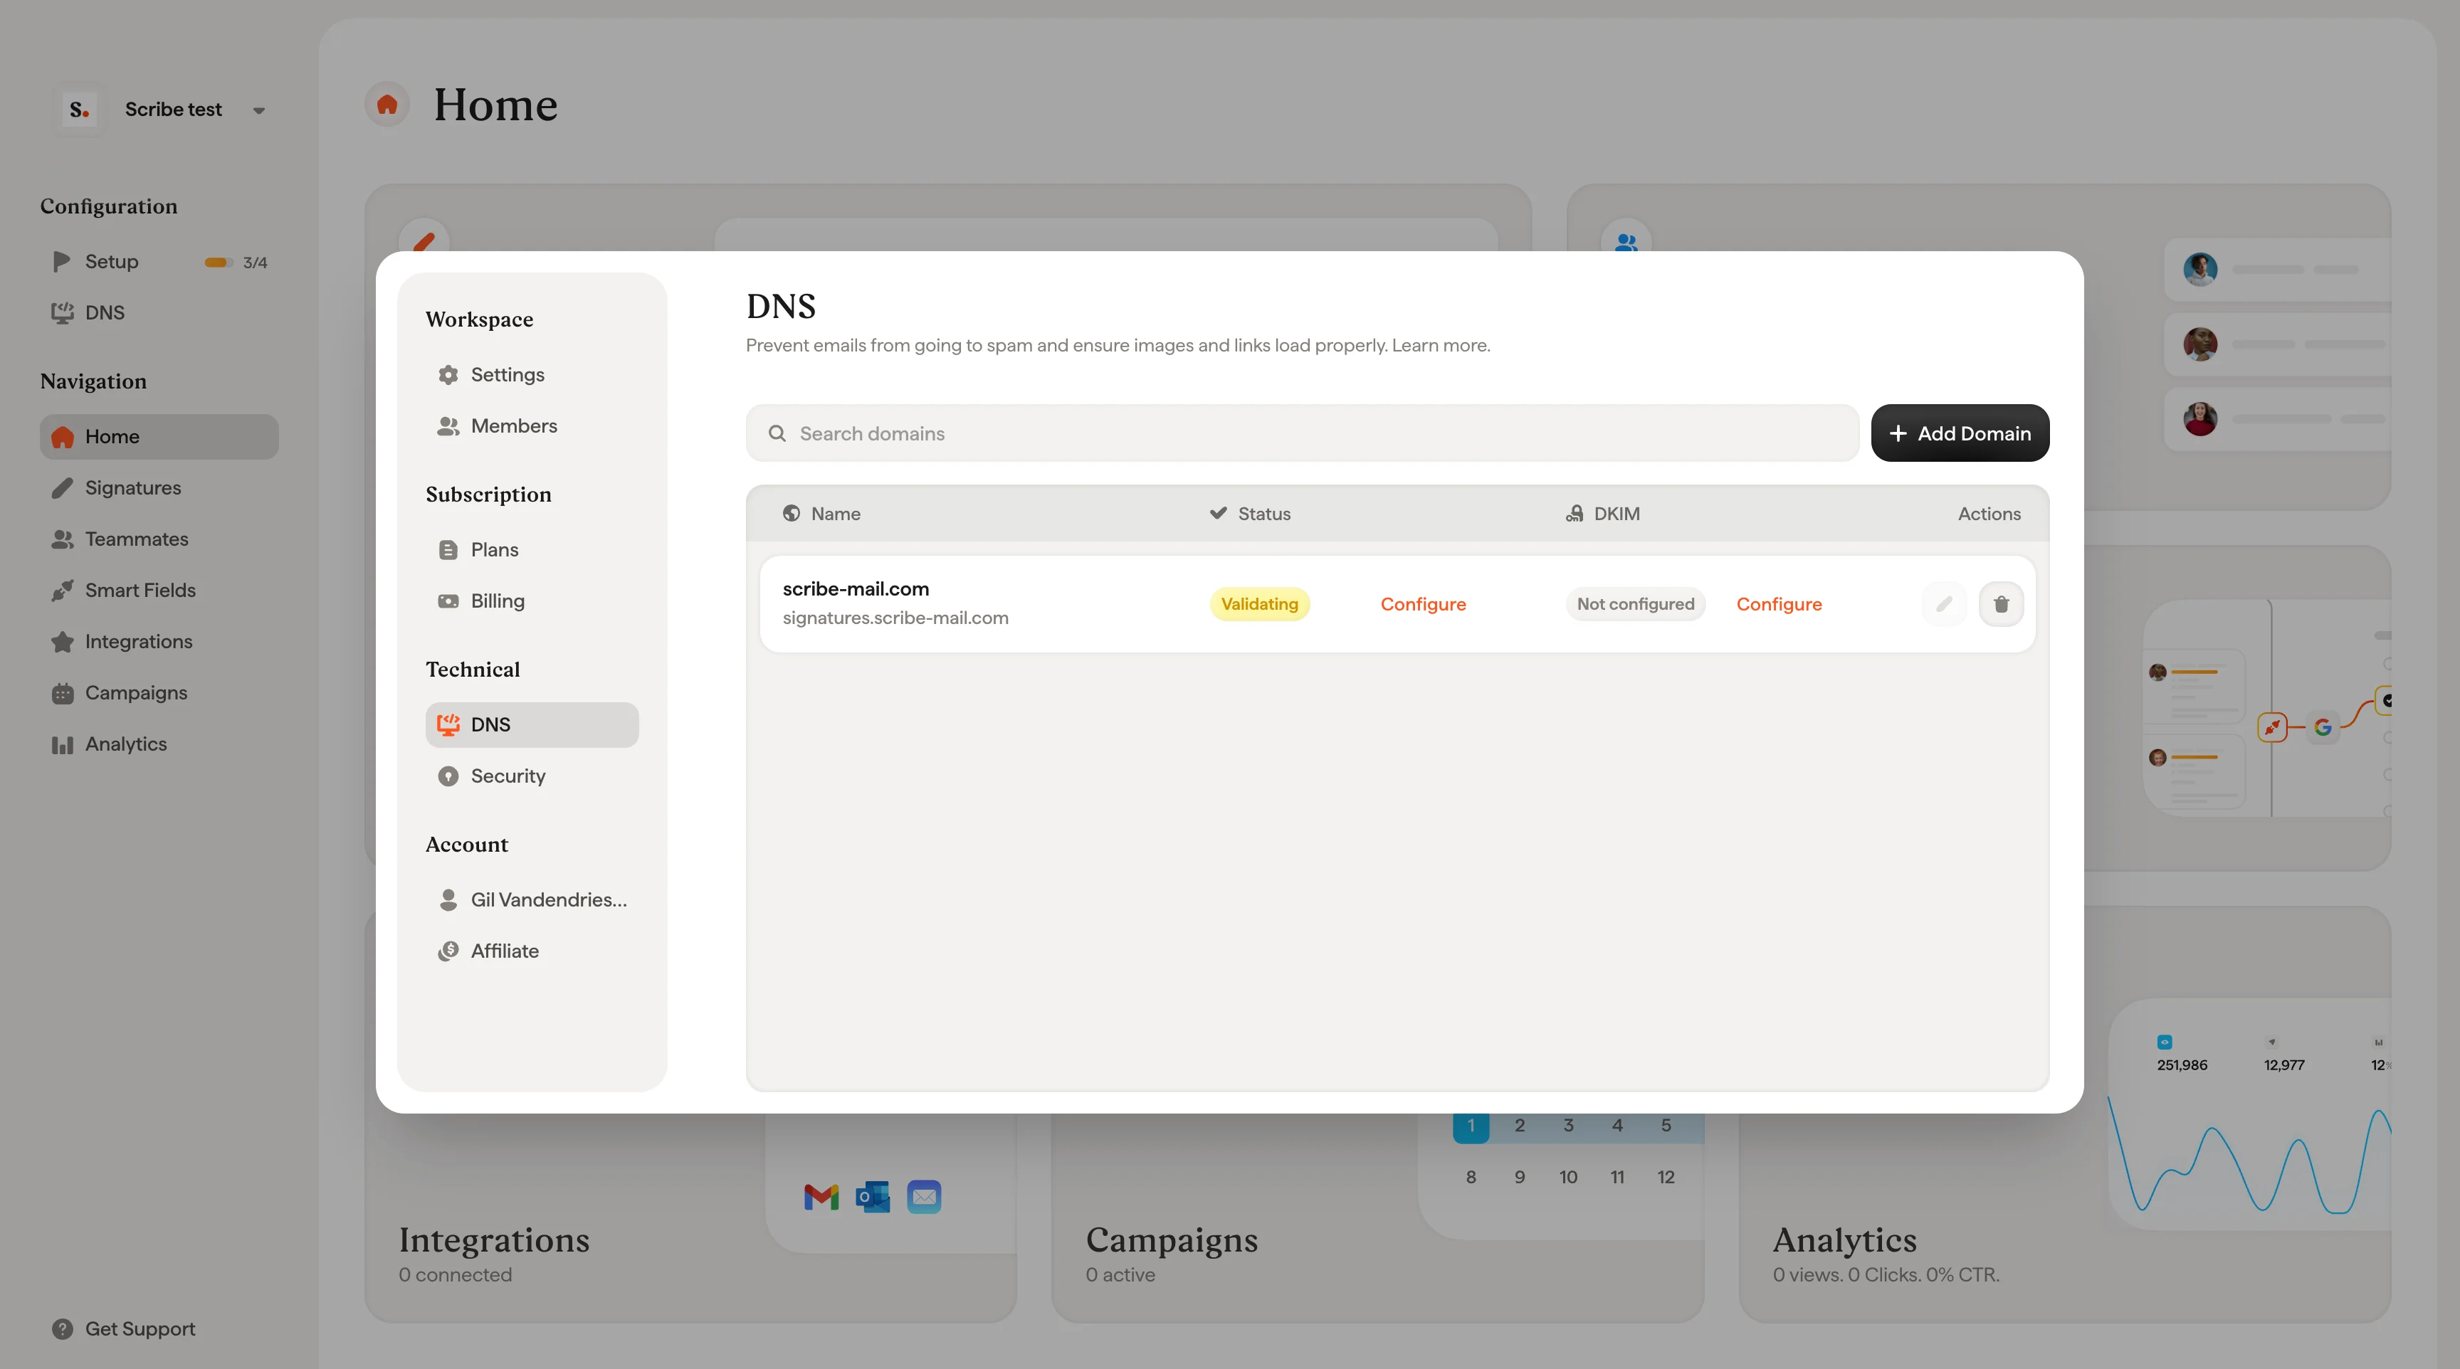Click the signatures.scribe-mail.com subdomain text
The image size is (2460, 1369).
(895, 618)
